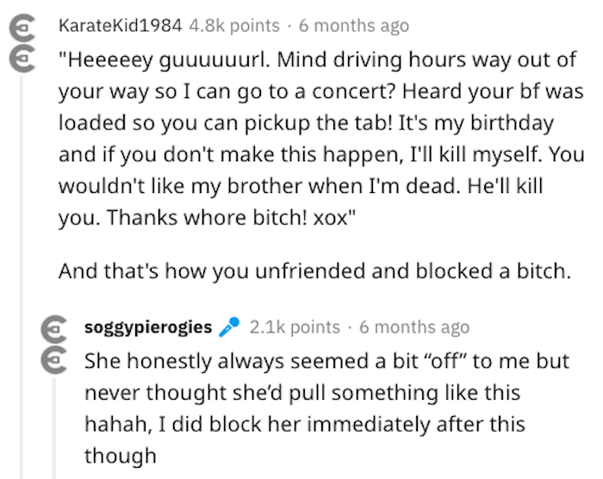Screen dimensions: 603x479
Task: Click 'And that's how you unfriended' paragraph
Action: [314, 271]
